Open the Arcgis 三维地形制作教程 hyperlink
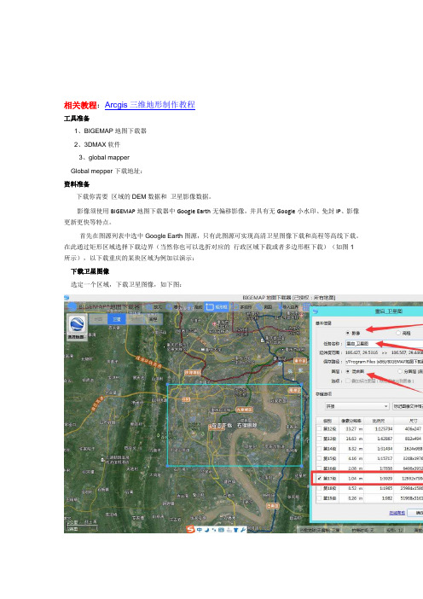This screenshot has width=423, height=599. [x=149, y=105]
